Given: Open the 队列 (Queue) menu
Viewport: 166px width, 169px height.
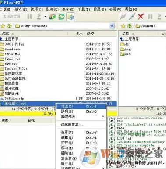Looking at the screenshot, I should 52,10.
